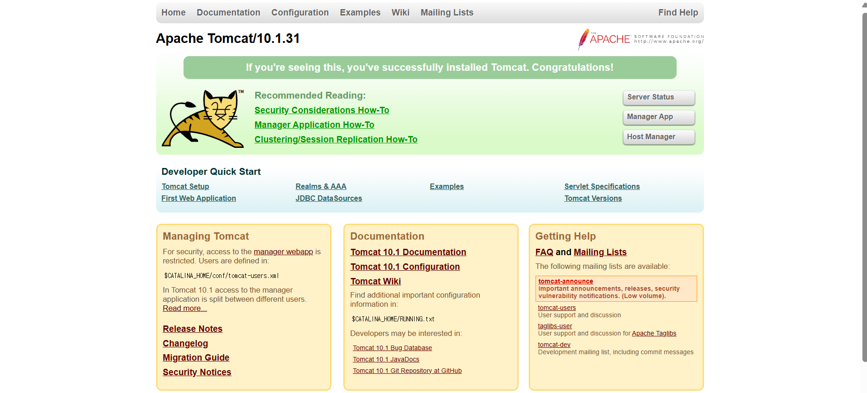Open the Migration Guide link

[x=196, y=357]
